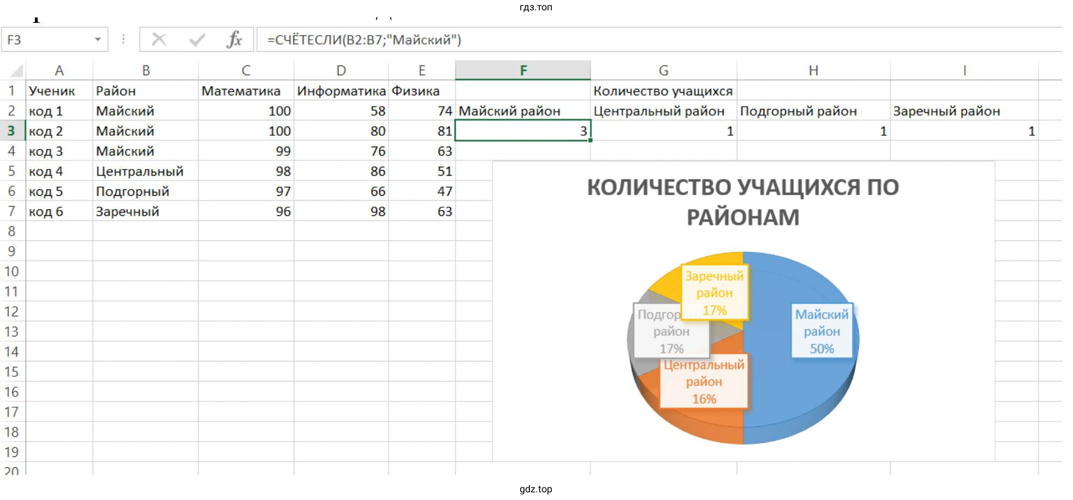Click the Insert Function fx icon
Viewport: 1073px width, 500px height.
[x=234, y=40]
